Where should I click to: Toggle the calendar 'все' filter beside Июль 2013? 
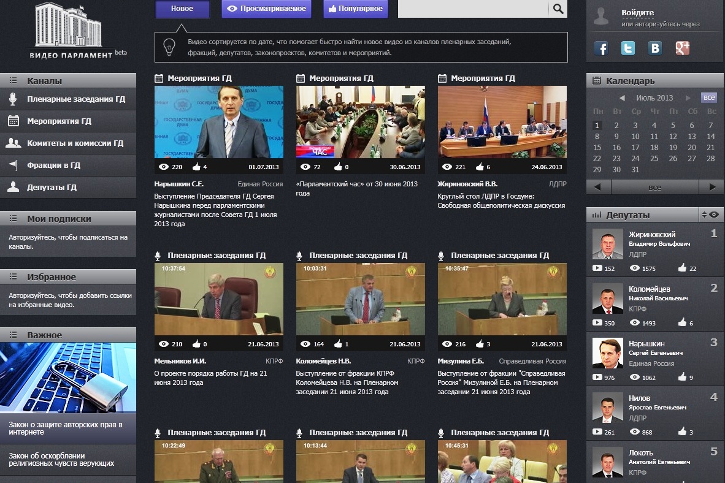(709, 97)
